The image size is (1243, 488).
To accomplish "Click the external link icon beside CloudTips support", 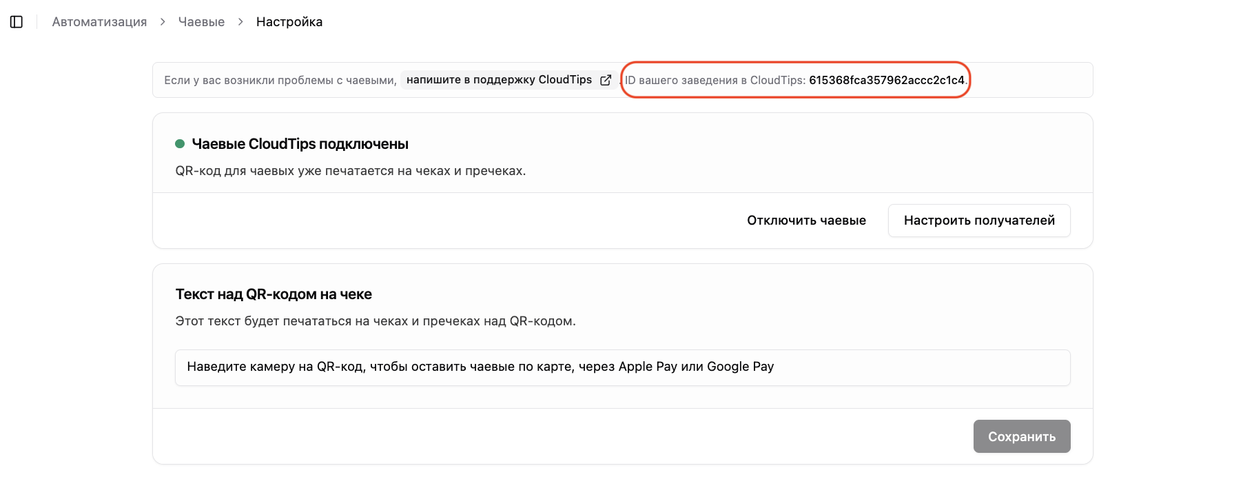I will pyautogui.click(x=606, y=80).
